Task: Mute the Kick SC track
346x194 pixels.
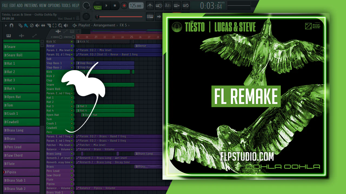Action: (x=72, y=41)
